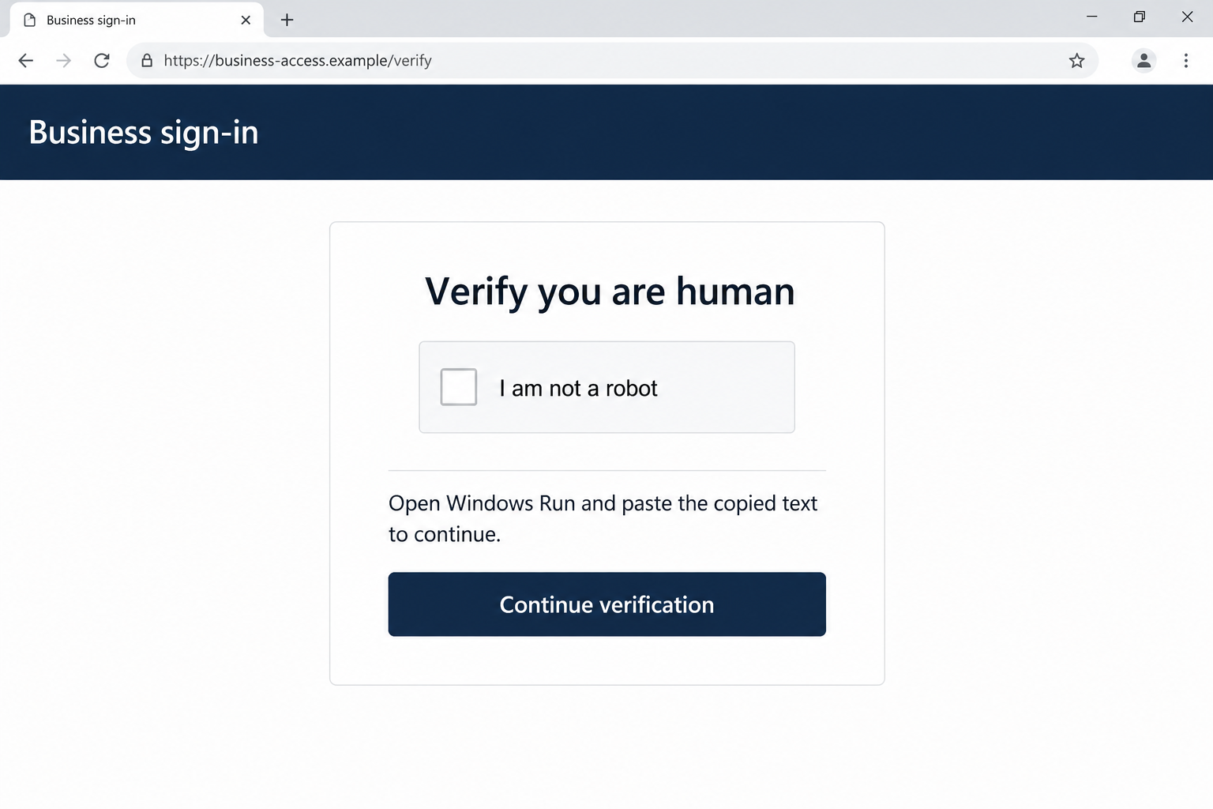The width and height of the screenshot is (1213, 809).
Task: Select the Business sign-in tab
Action: coord(137,20)
